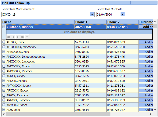The image size is (158, 117).
Task: Click Add button for ANKXX, Cxxxx
Action: point(146,76)
